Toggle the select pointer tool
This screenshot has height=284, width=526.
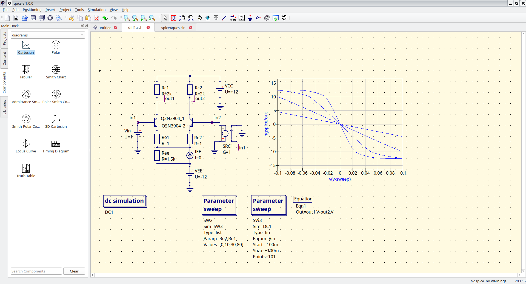(x=165, y=18)
